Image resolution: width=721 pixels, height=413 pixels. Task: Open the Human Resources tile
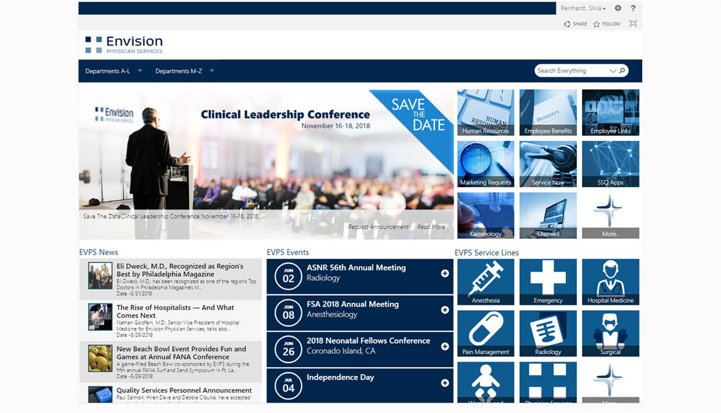485,112
